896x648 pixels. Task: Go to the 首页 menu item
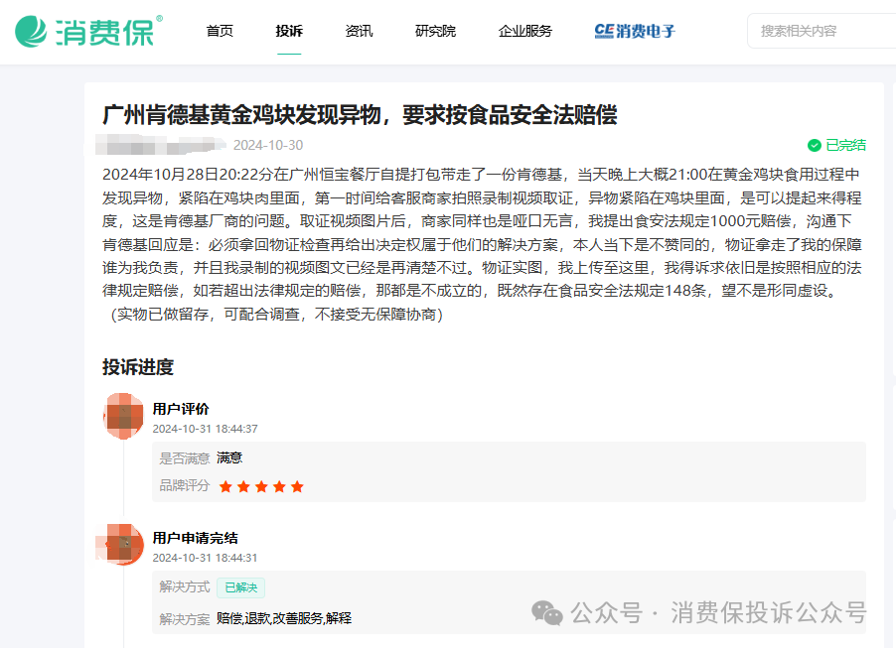pyautogui.click(x=219, y=31)
